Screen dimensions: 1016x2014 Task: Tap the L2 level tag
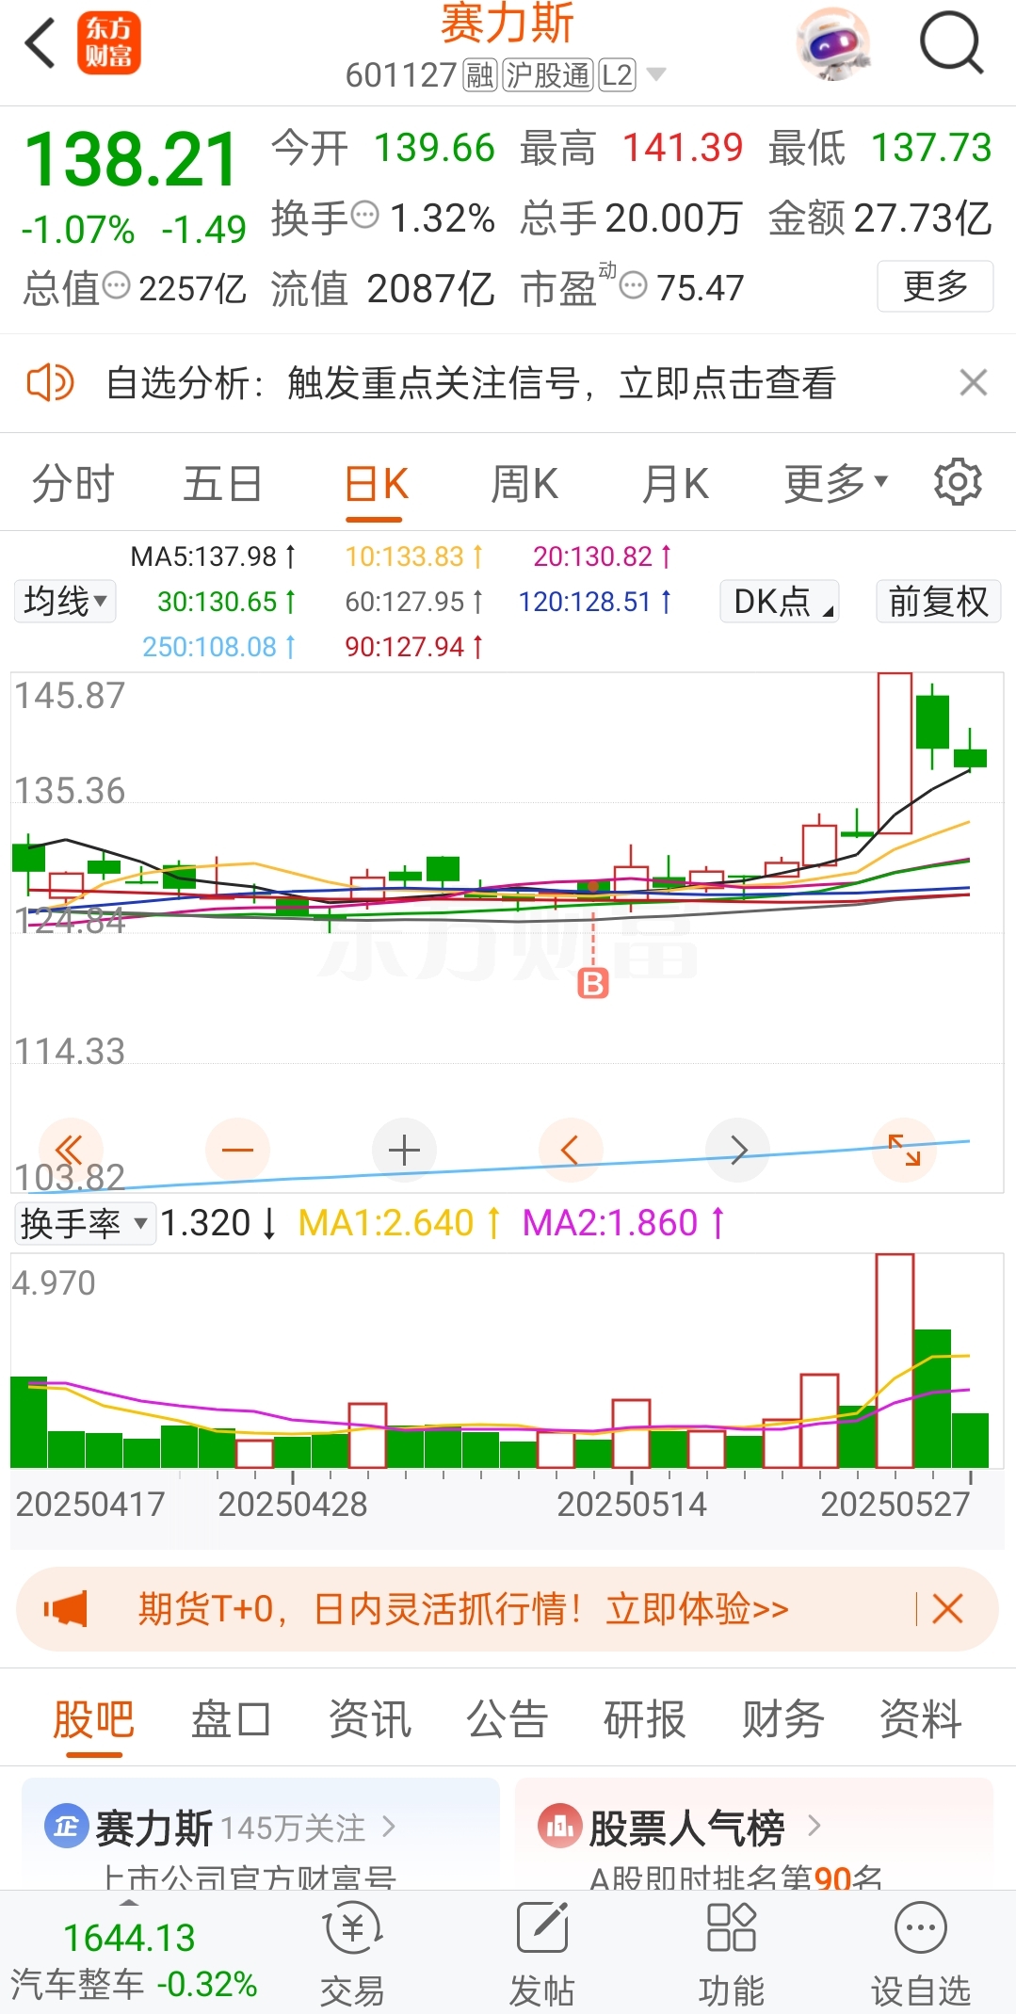pos(617,74)
